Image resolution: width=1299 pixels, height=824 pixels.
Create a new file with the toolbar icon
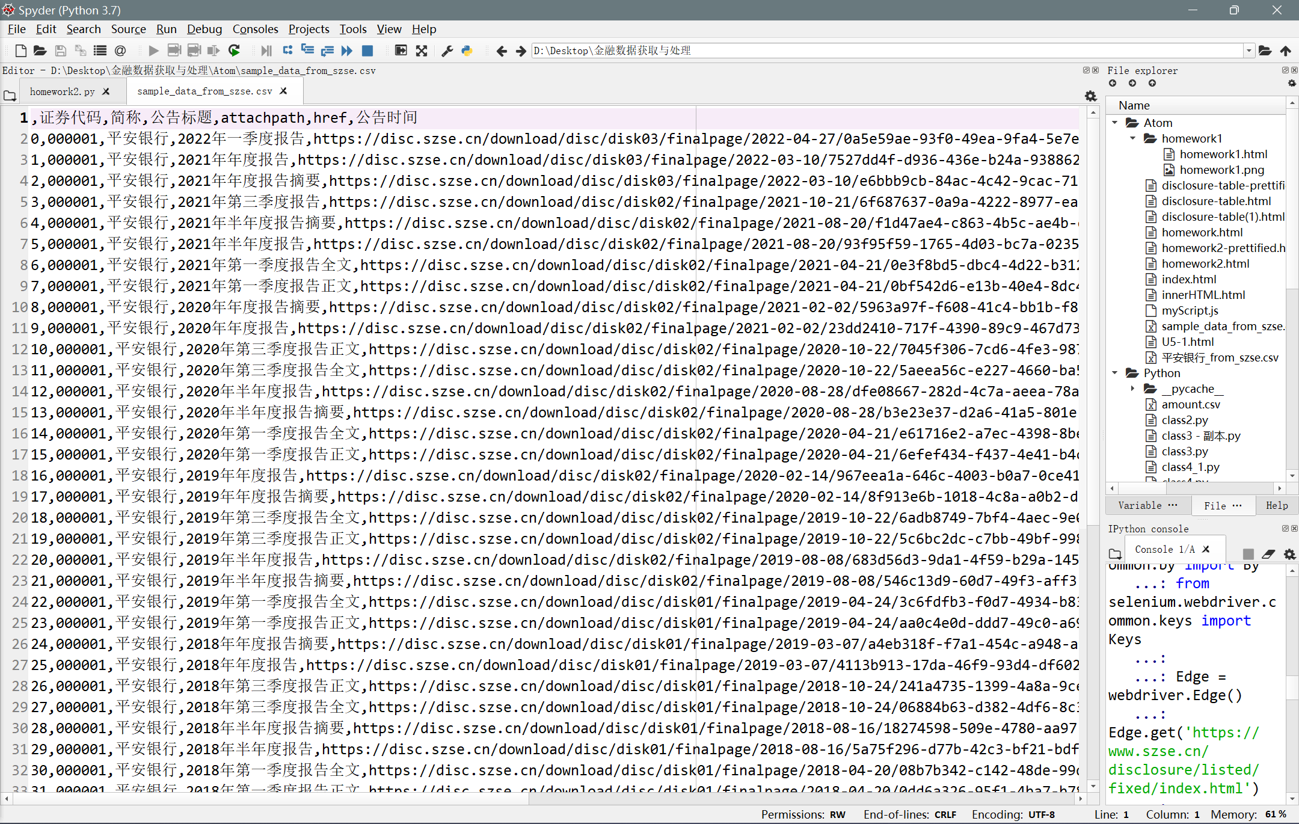coord(20,51)
